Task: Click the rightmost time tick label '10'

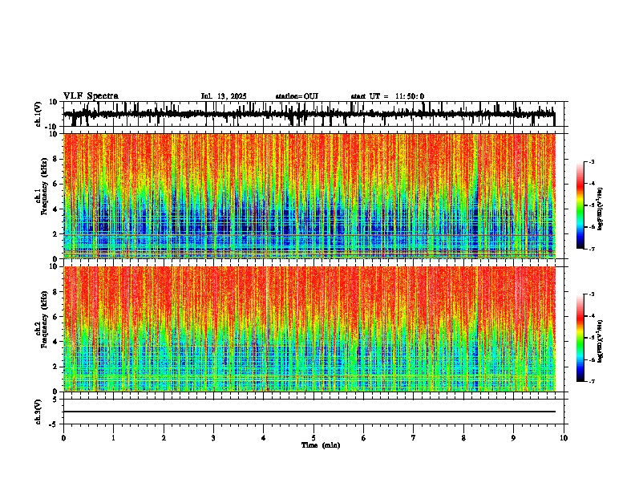Action: pos(564,438)
